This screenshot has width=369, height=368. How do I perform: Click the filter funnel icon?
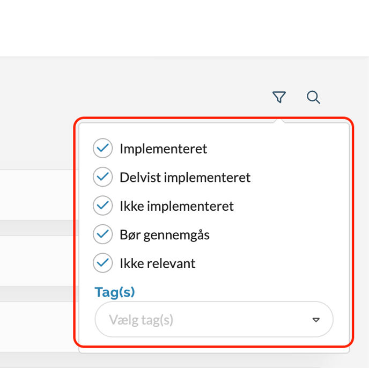click(x=279, y=97)
